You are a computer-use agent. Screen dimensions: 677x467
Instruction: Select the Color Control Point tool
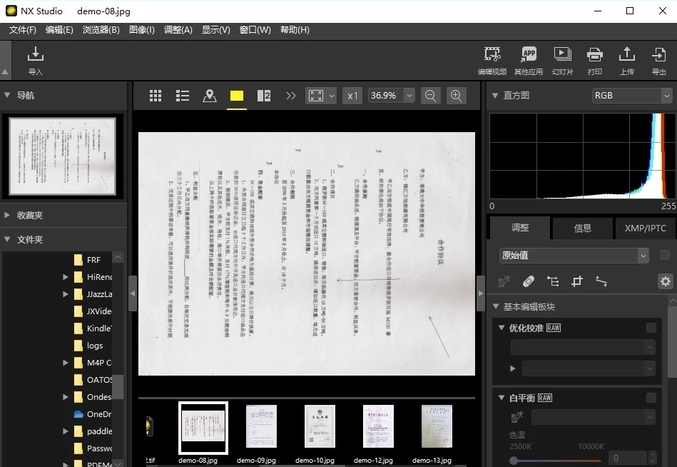pyautogui.click(x=553, y=281)
